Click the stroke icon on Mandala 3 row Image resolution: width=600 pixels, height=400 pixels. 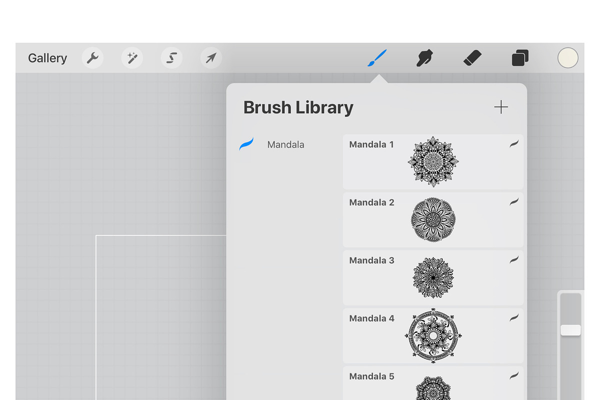(514, 260)
